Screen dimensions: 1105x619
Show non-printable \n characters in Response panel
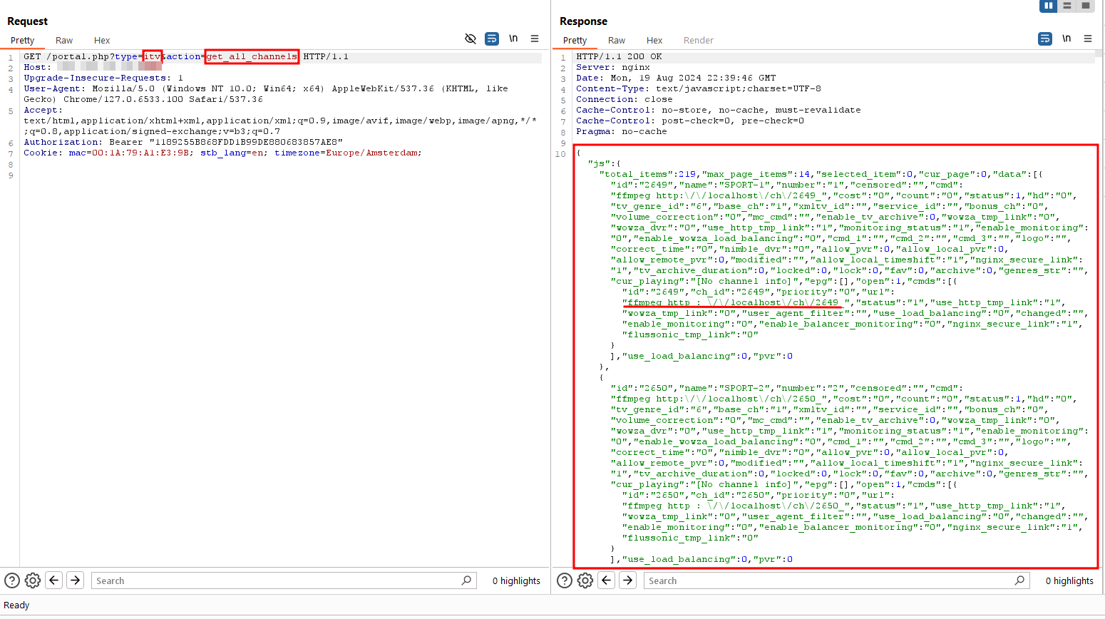(1067, 39)
